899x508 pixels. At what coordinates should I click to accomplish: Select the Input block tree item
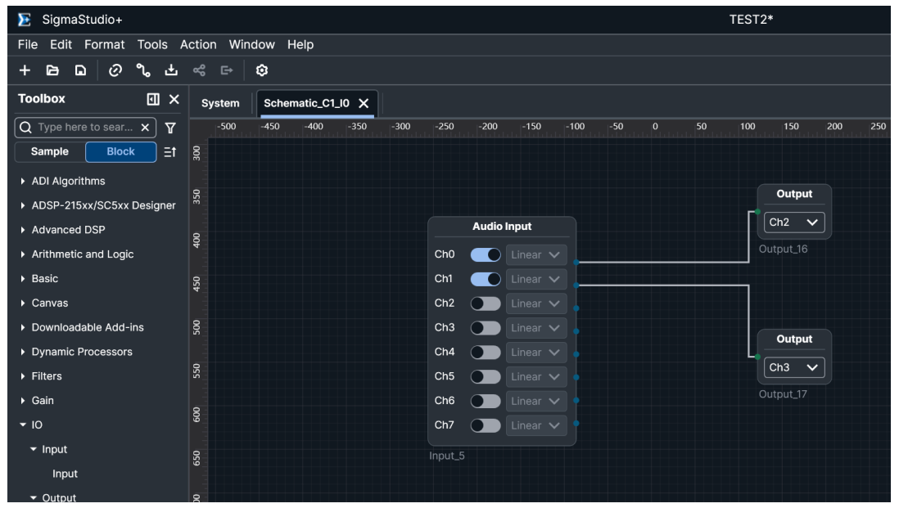click(65, 474)
